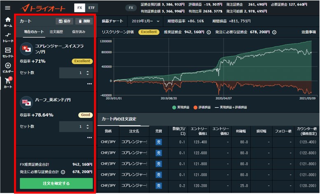Click the CHF/JPY flag icon of コアレンジャー
Viewport: 320px width, 194px height.
pyautogui.click(x=26, y=49)
